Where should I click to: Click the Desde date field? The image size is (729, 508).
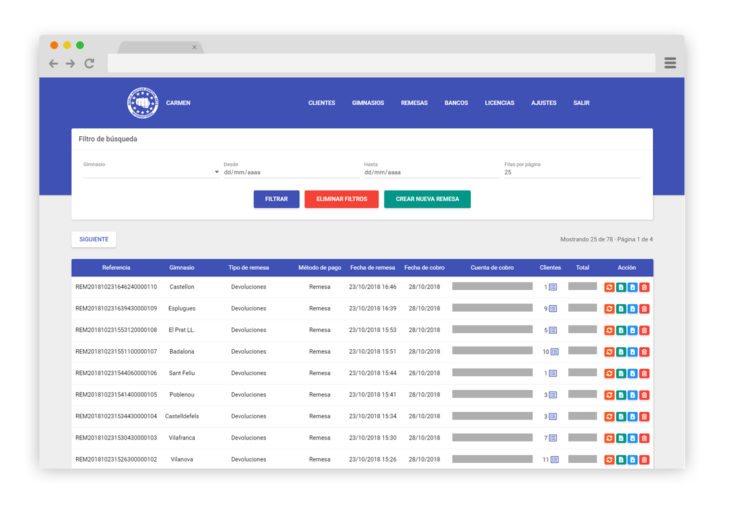point(292,172)
